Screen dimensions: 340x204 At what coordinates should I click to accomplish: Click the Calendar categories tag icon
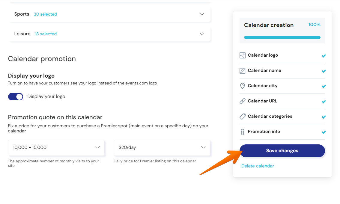243,117
